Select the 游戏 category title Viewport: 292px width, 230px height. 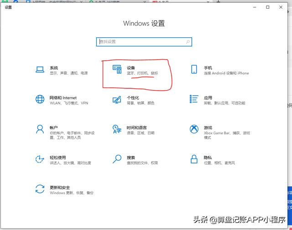[x=208, y=128]
